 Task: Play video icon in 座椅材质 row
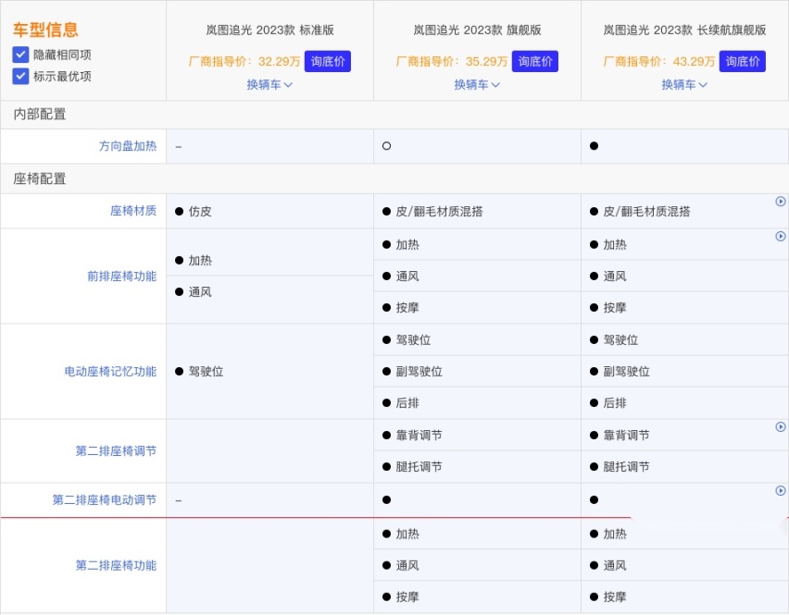[781, 202]
